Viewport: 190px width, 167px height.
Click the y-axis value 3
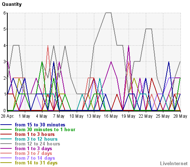point(5,62)
